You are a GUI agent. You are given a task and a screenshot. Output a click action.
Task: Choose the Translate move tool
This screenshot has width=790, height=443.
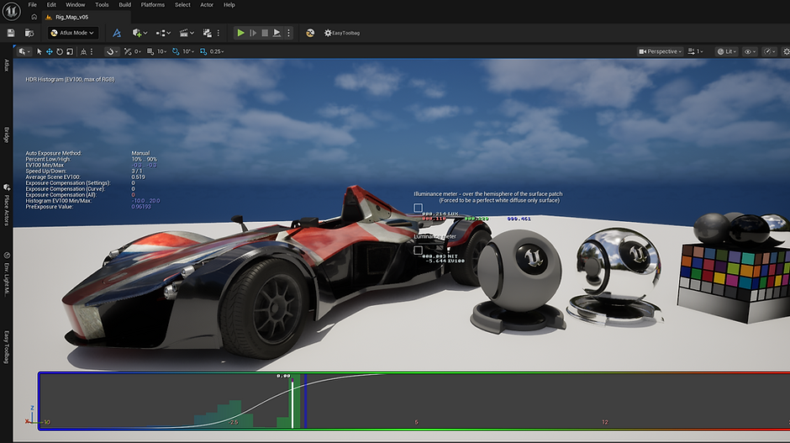click(x=49, y=51)
